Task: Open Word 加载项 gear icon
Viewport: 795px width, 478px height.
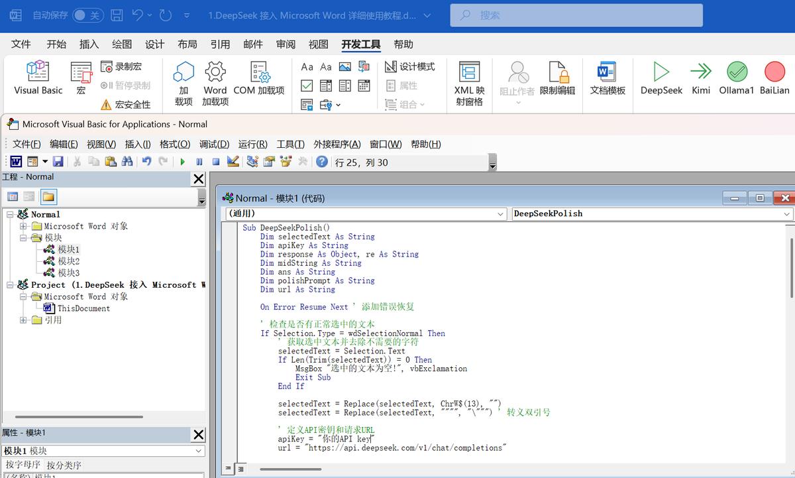Action: tap(215, 84)
